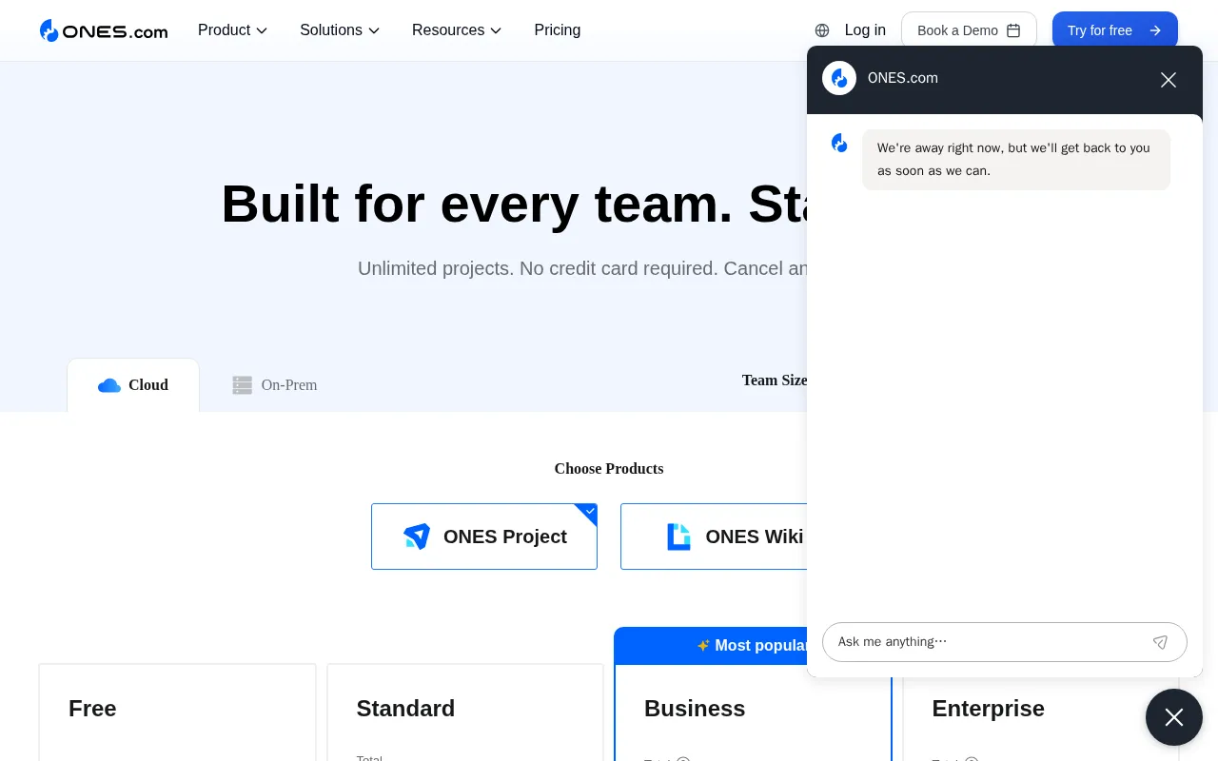1218x761 pixels.
Task: Click the Book a Demo button
Action: tap(969, 30)
